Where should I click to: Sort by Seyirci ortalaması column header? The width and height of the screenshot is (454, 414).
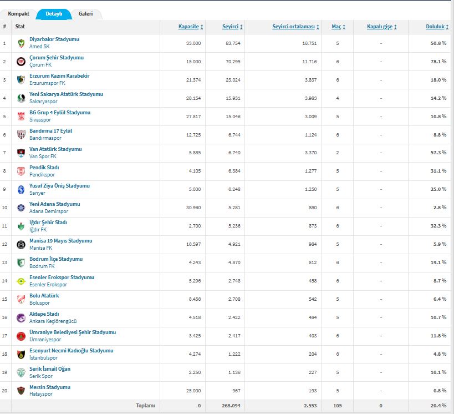295,27
